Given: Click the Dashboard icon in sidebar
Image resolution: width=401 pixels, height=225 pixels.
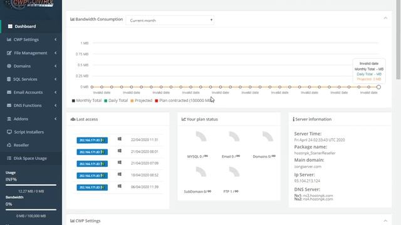Looking at the screenshot, I should 10,26.
